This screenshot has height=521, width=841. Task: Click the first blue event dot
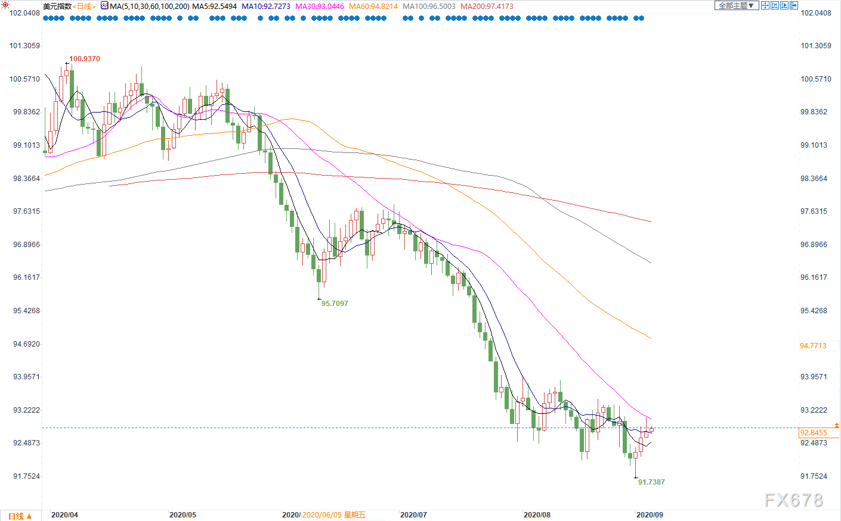[x=45, y=18]
